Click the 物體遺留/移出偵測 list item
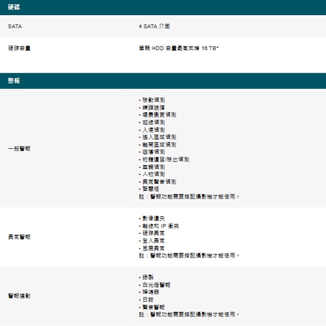 click(165, 159)
